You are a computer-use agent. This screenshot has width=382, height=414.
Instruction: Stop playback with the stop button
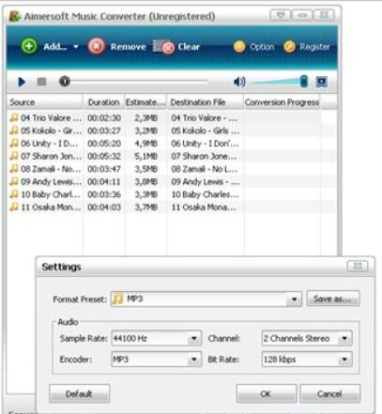coord(41,82)
